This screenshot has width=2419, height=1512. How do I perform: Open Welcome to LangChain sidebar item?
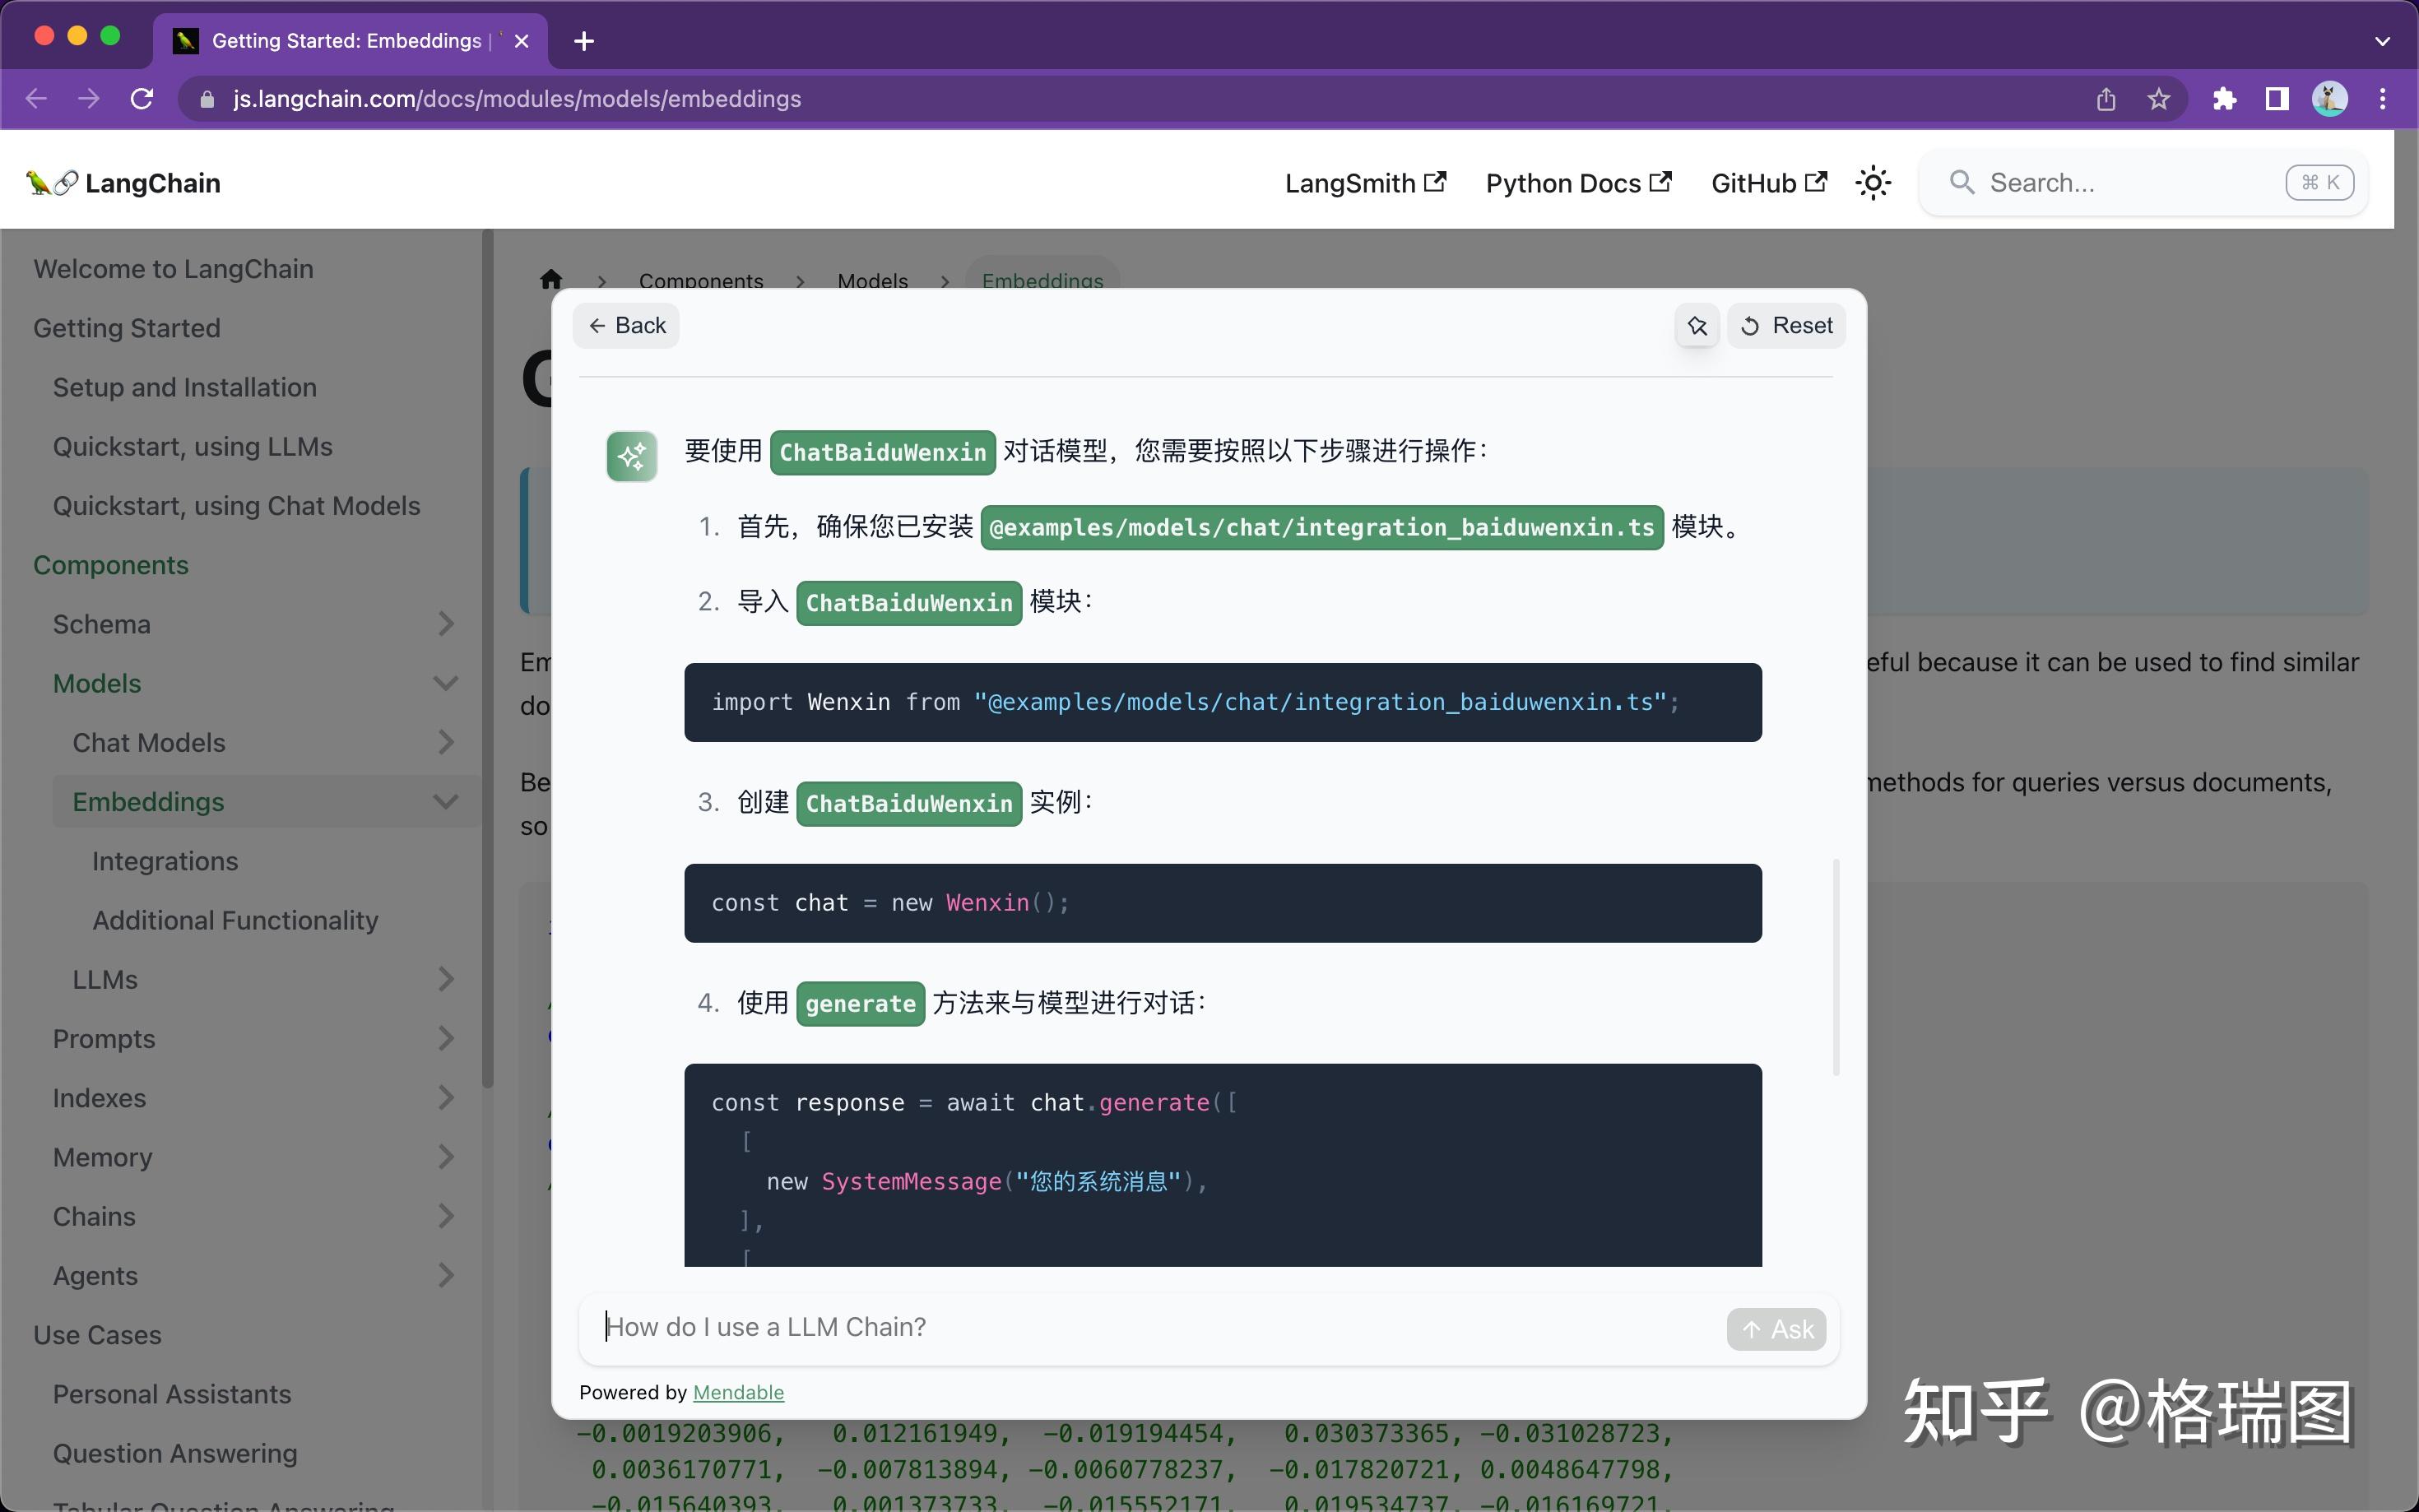tap(173, 269)
